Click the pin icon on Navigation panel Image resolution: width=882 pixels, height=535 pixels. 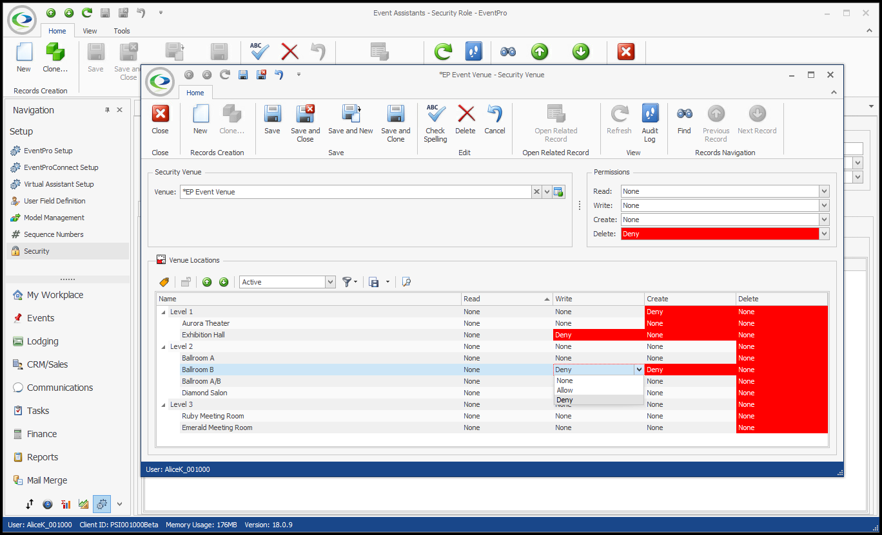coord(108,110)
